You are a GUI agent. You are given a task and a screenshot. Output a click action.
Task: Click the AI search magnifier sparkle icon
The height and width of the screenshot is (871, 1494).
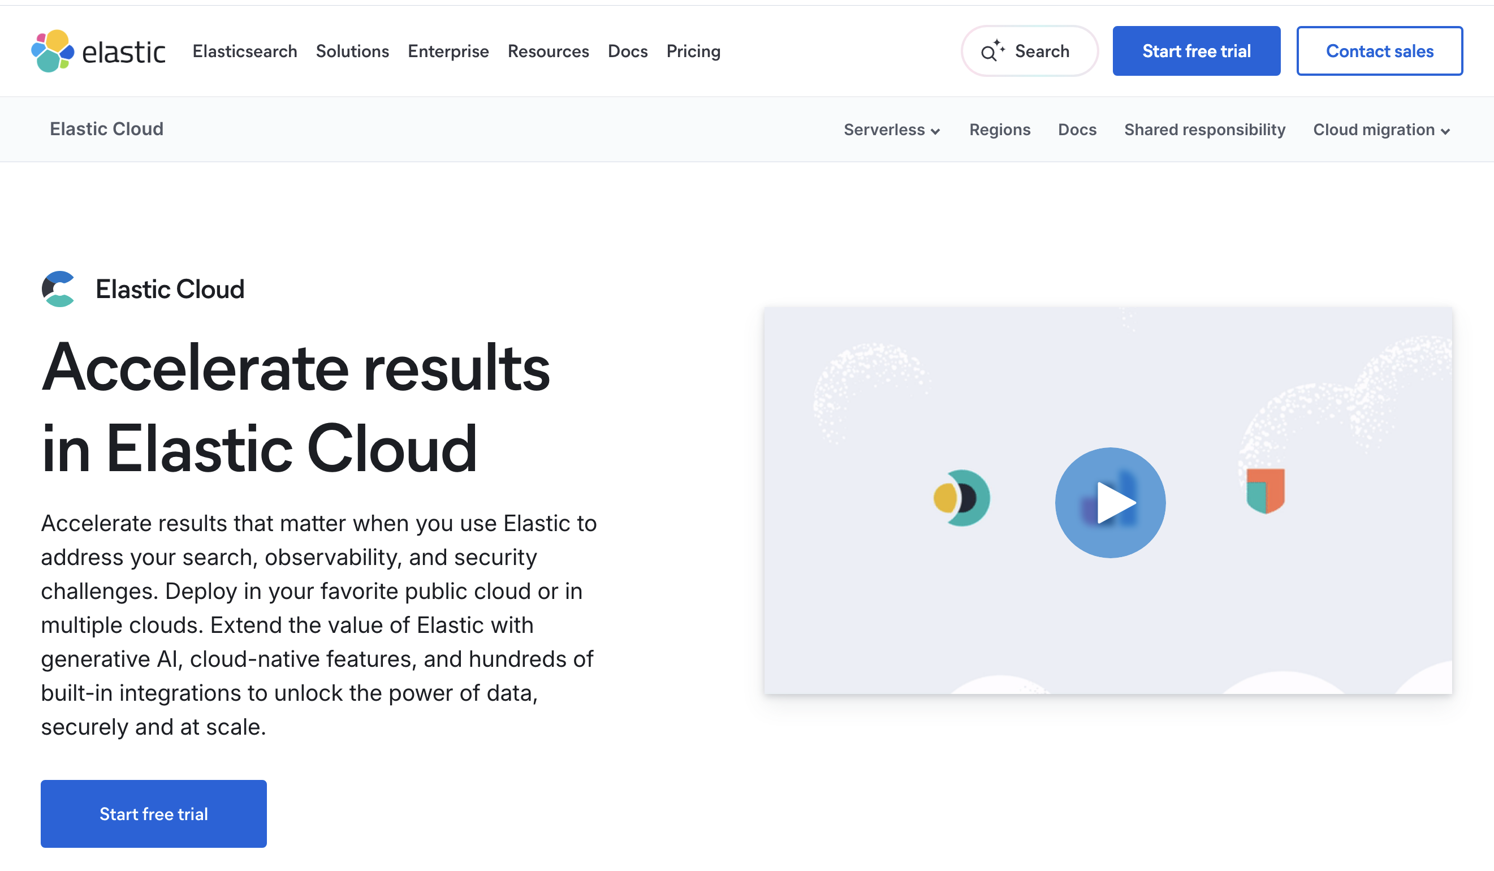tap(991, 51)
